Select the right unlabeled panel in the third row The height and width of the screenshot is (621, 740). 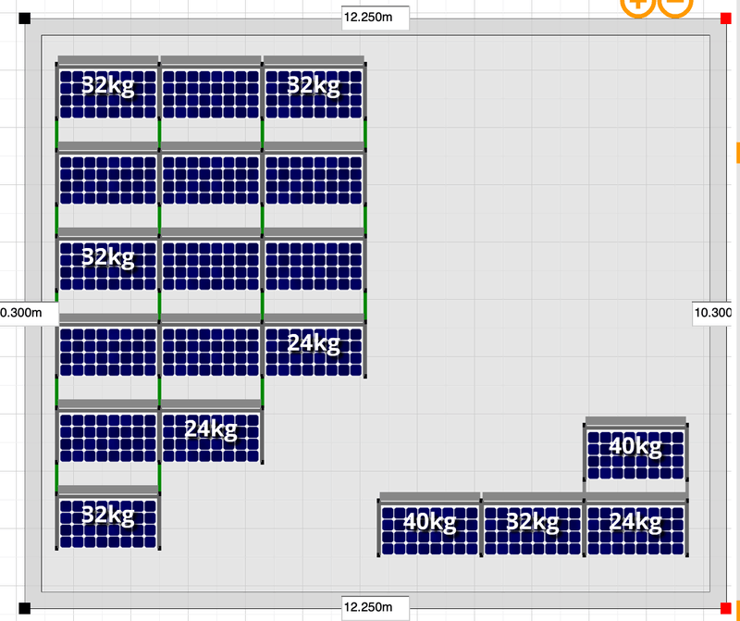[314, 266]
